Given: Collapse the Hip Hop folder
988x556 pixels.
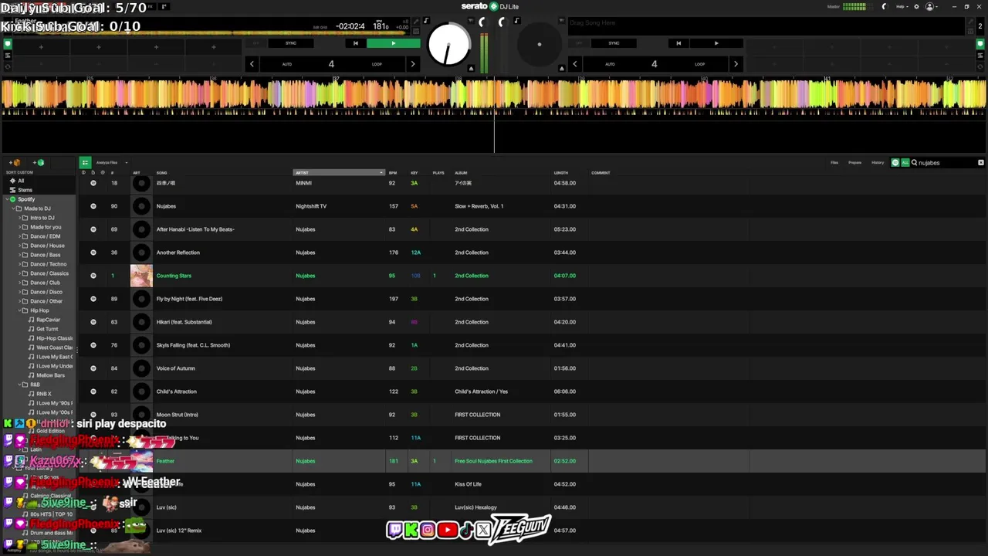Looking at the screenshot, I should point(19,310).
